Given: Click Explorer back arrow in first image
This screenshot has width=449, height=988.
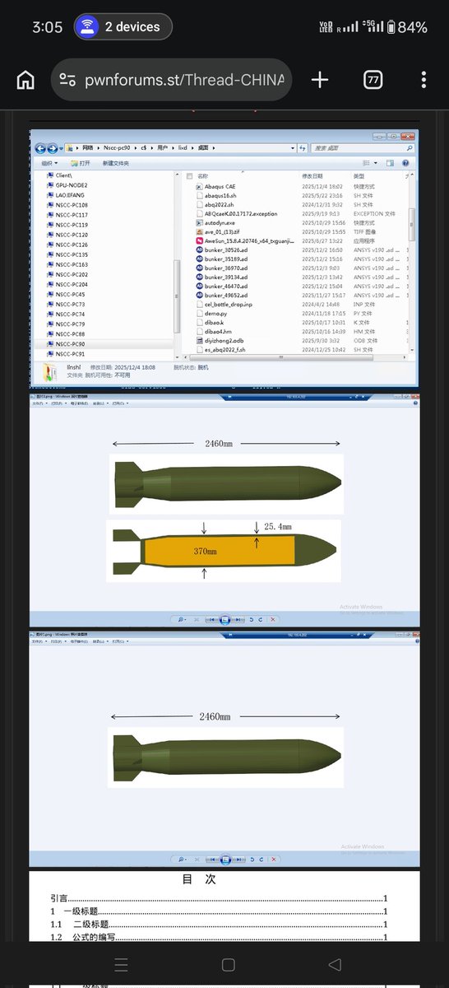Looking at the screenshot, I should (x=40, y=148).
